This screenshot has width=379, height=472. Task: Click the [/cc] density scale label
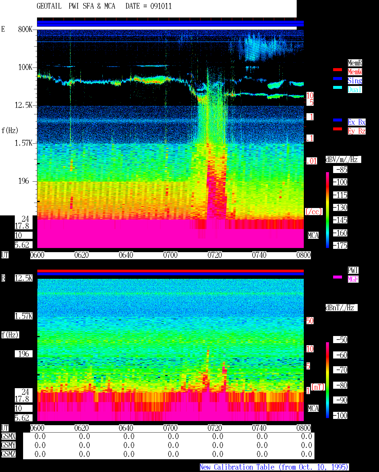tap(314, 212)
